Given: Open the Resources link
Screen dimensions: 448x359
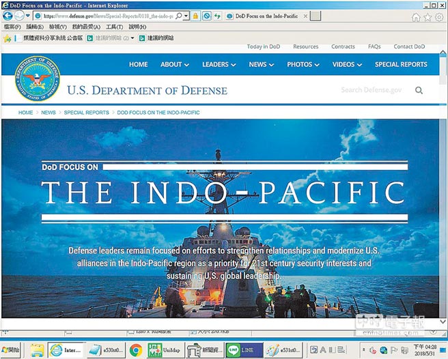Looking at the screenshot, I should click(x=306, y=46).
